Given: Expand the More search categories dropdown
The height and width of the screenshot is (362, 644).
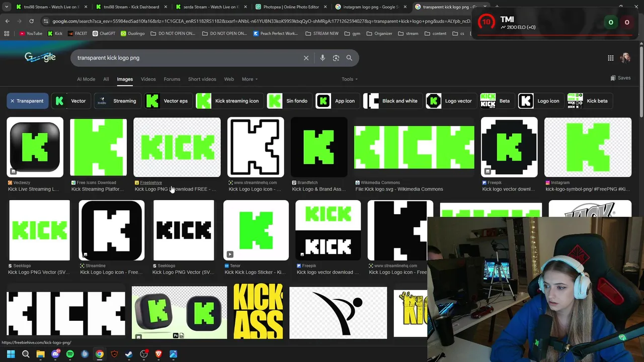Looking at the screenshot, I should click(x=250, y=79).
